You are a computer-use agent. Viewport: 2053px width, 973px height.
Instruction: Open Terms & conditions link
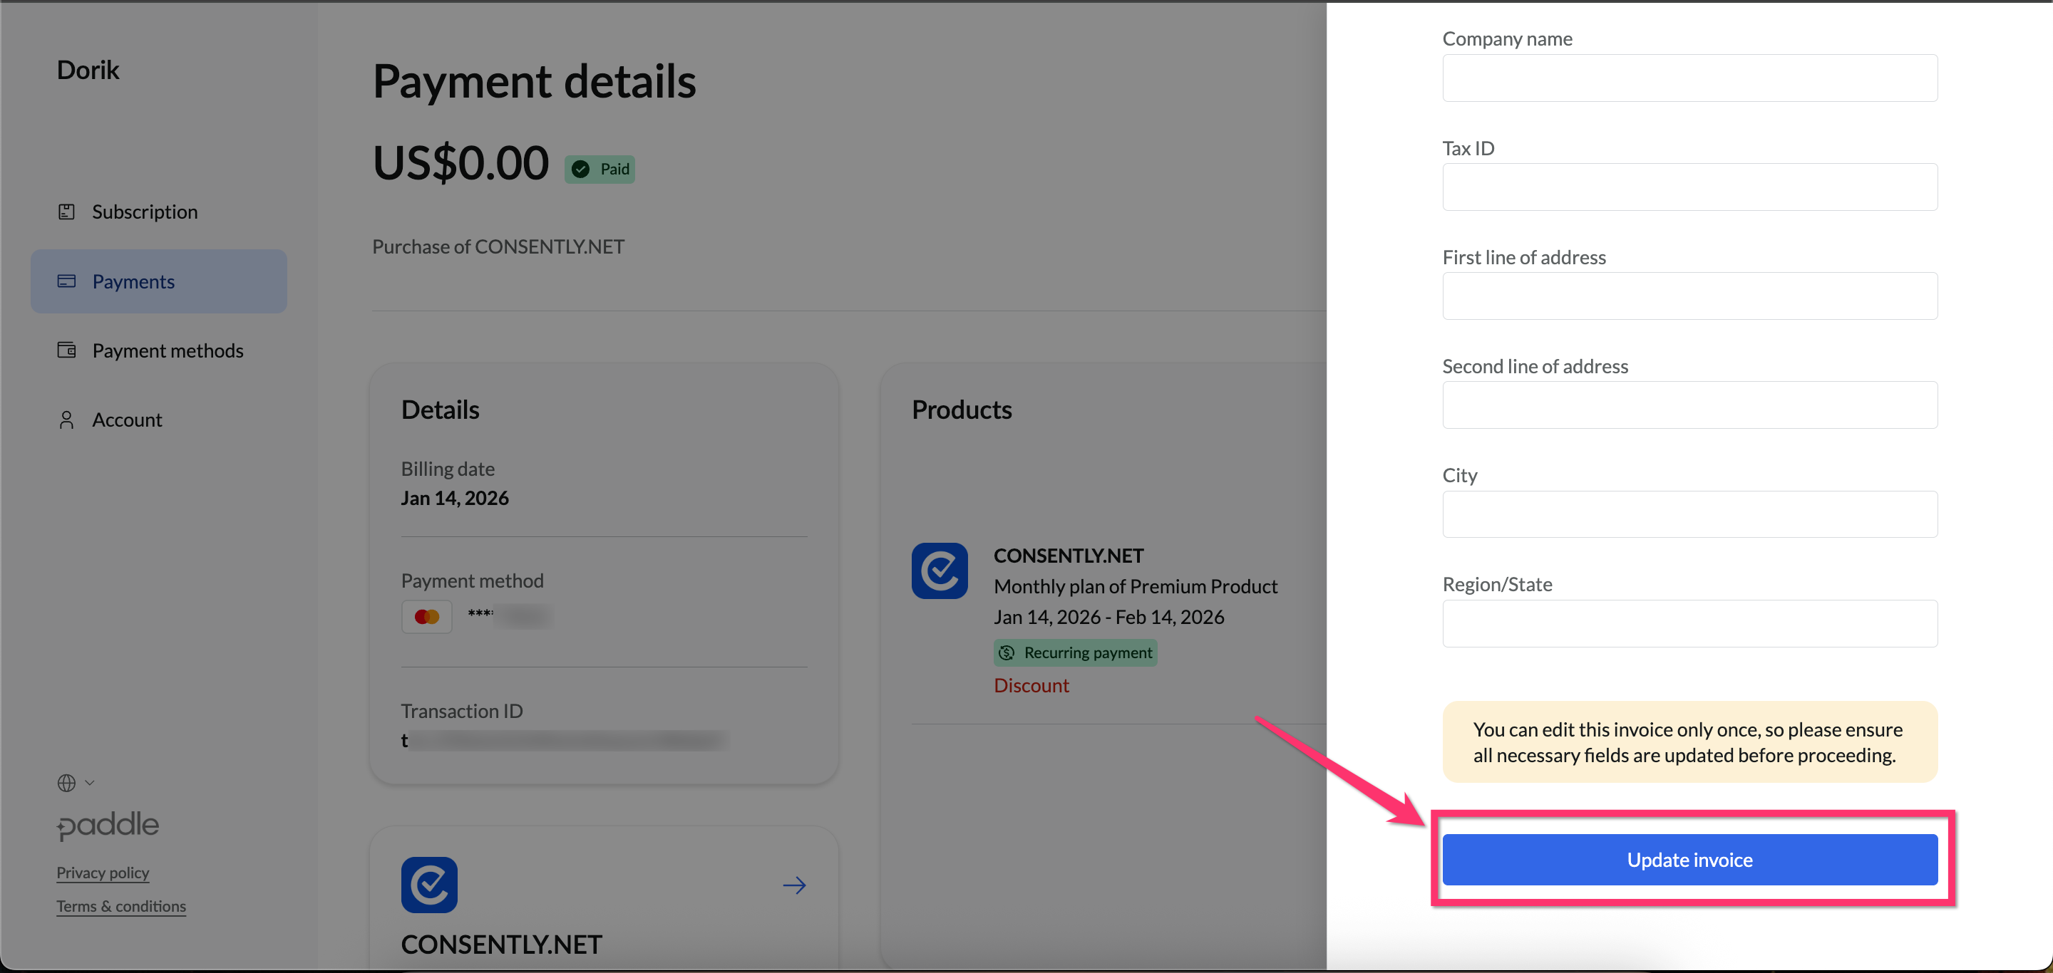click(x=121, y=906)
